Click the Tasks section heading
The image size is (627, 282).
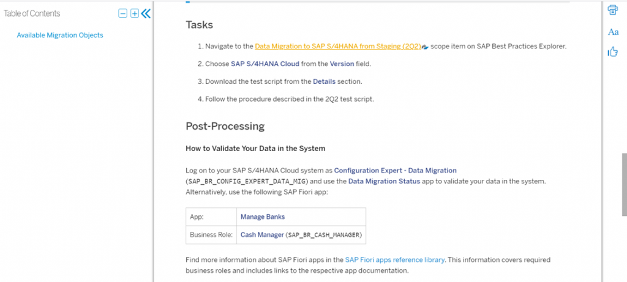tap(200, 24)
